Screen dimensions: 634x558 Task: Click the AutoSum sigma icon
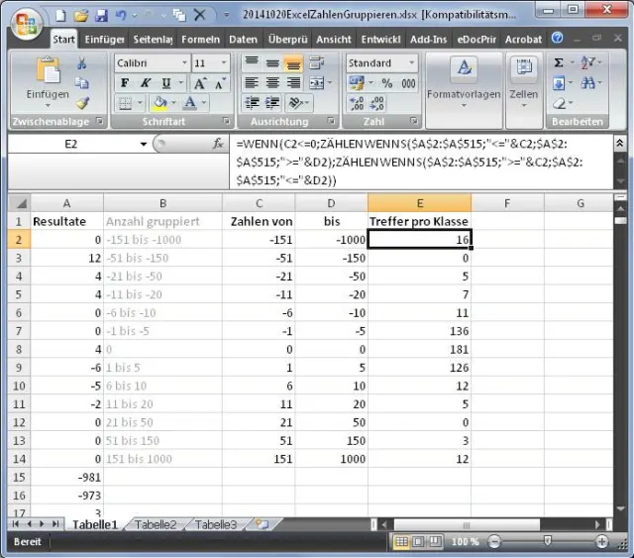point(559,62)
